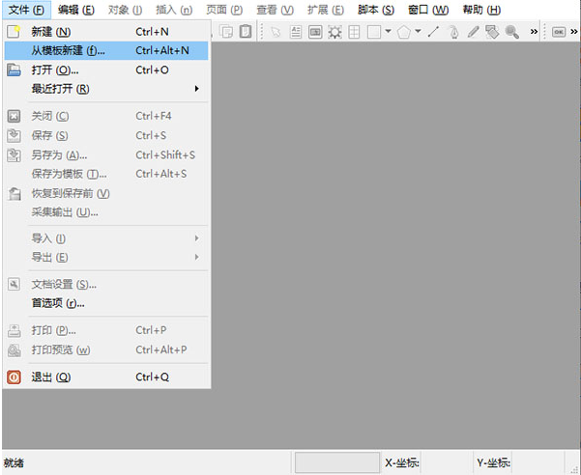This screenshot has height=475, width=581.
Task: Click the Y-坐标 label in status bar
Action: (493, 462)
